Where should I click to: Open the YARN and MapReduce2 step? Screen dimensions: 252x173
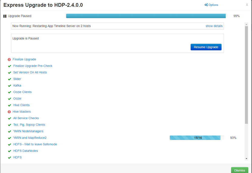pyautogui.click(x=30, y=138)
